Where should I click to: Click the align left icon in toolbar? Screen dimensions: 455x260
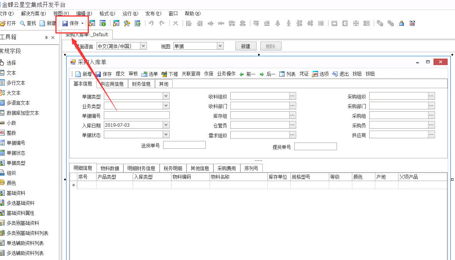tap(188, 23)
